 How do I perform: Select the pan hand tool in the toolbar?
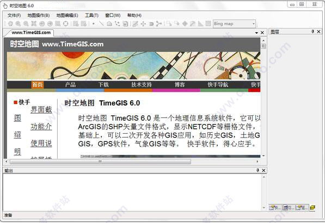tap(10, 24)
